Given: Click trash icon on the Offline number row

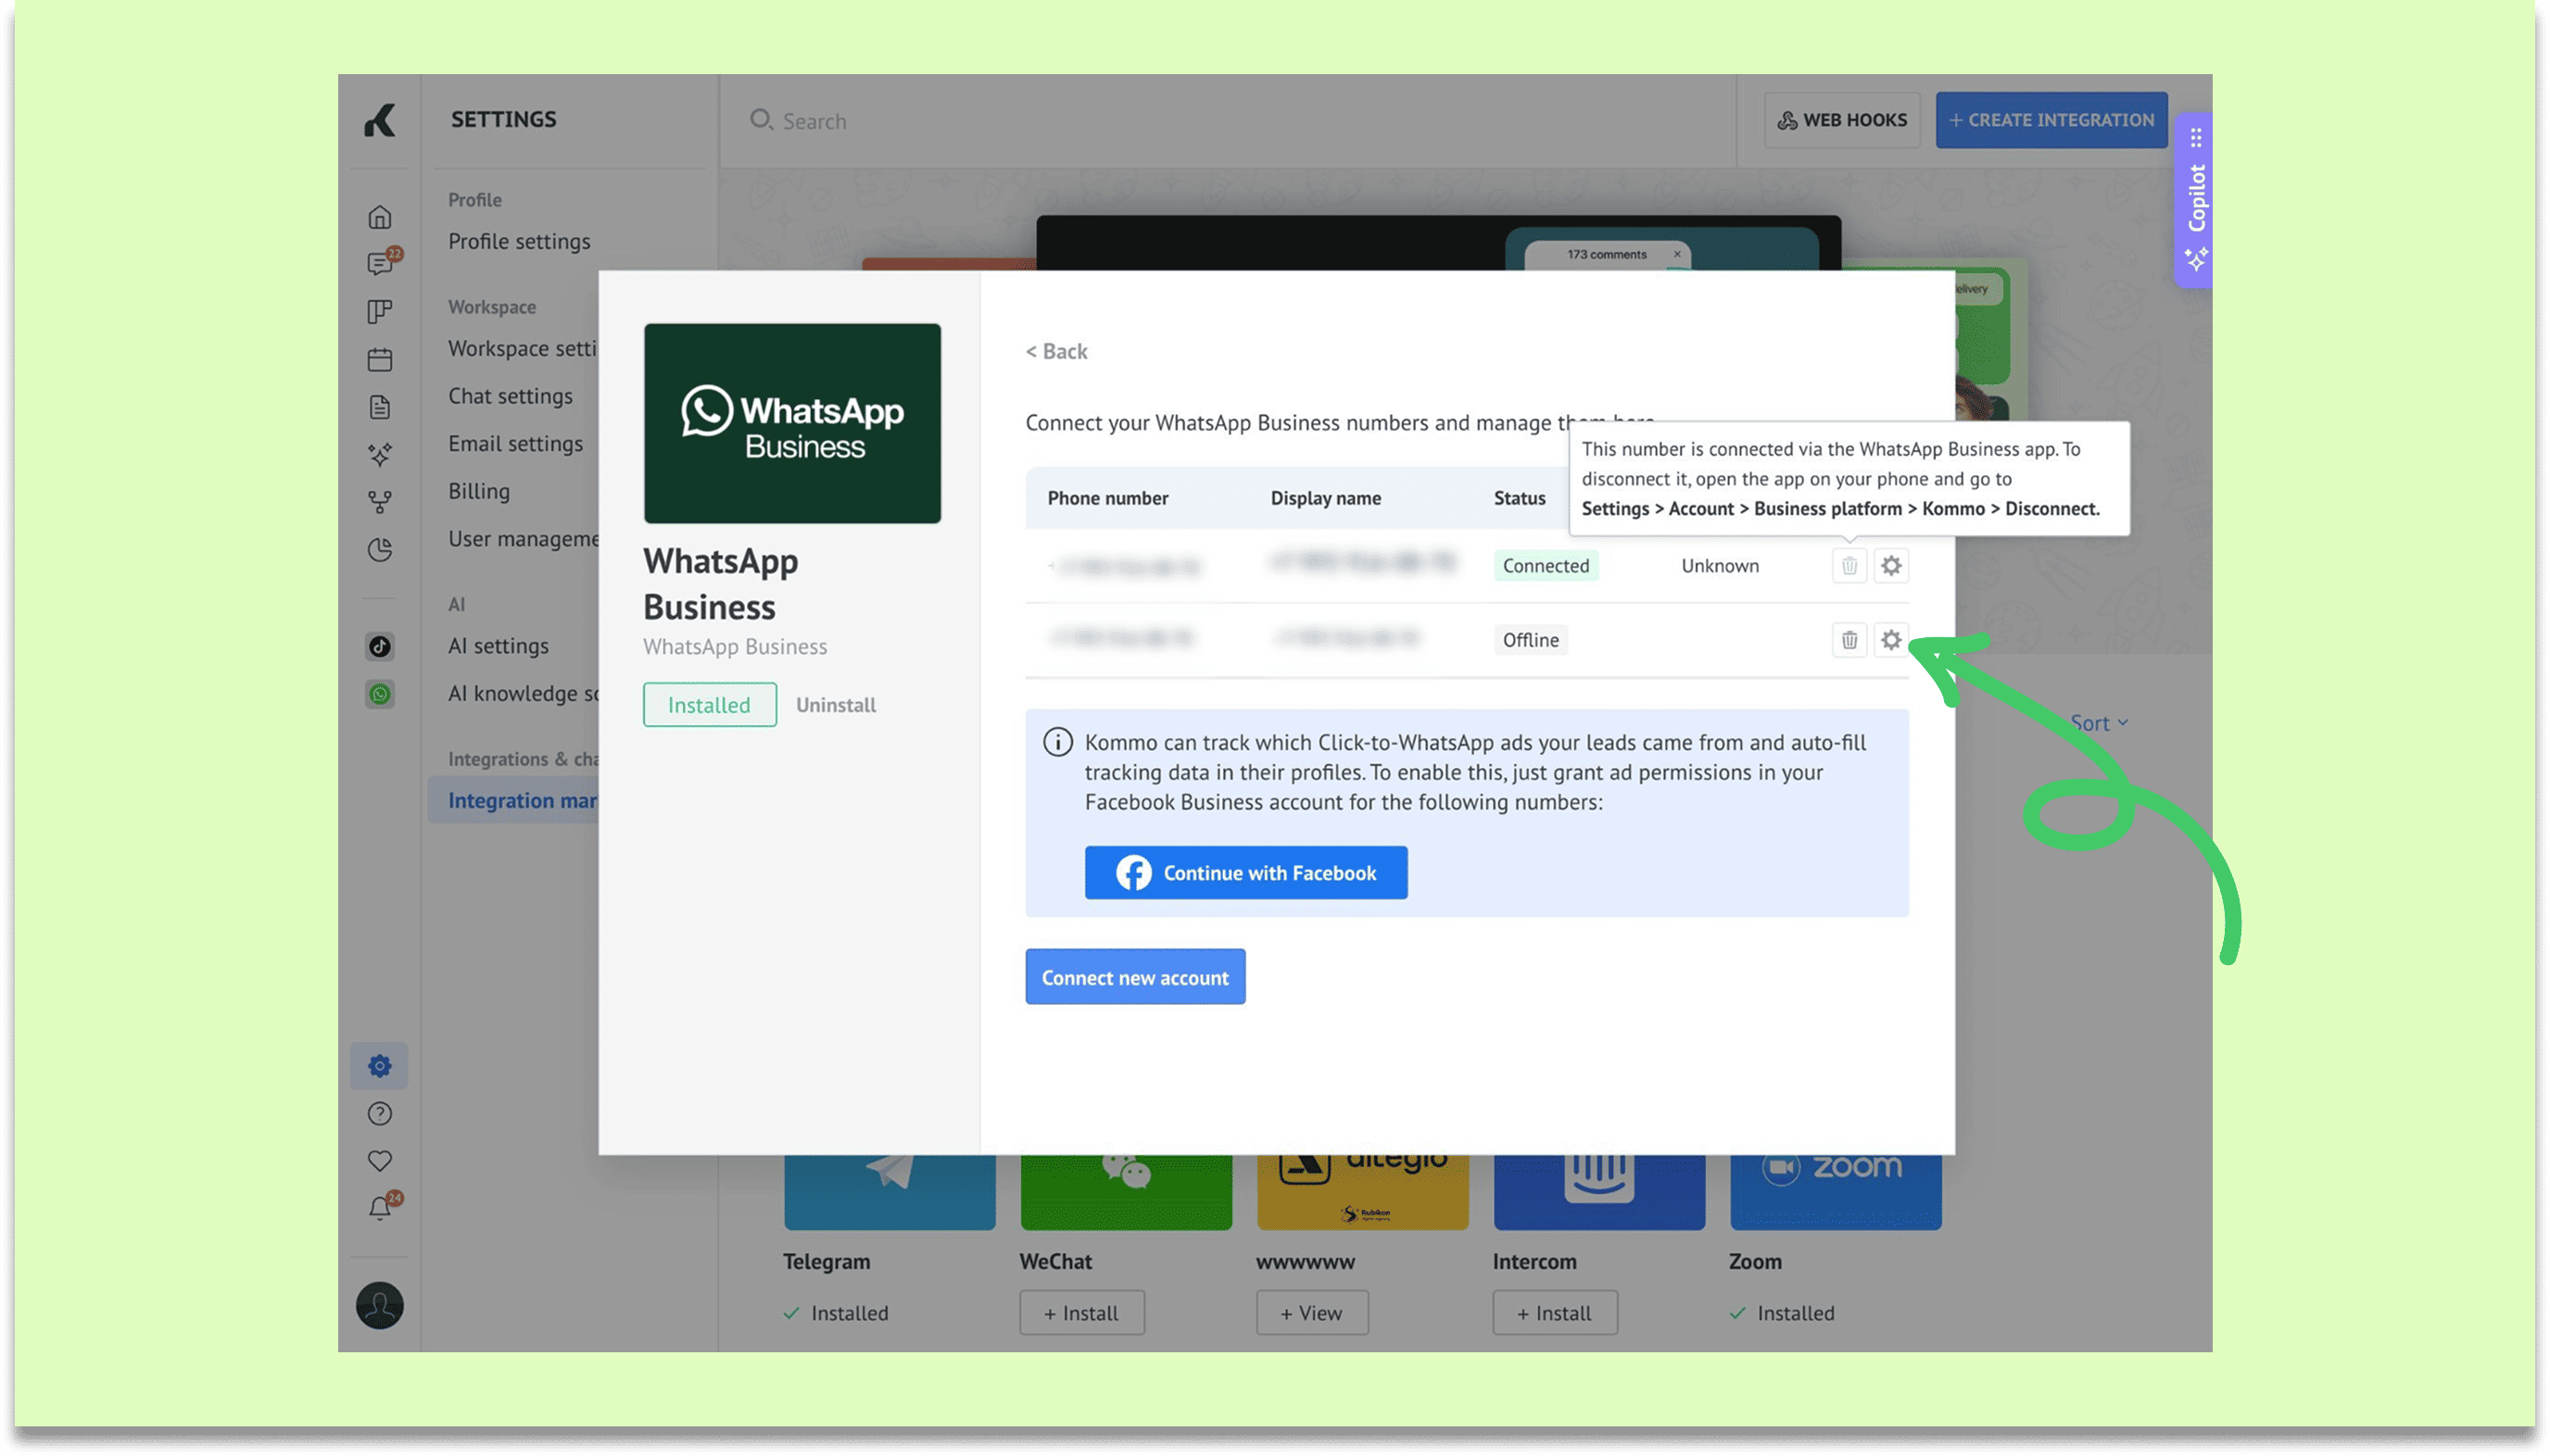Looking at the screenshot, I should point(1849,640).
